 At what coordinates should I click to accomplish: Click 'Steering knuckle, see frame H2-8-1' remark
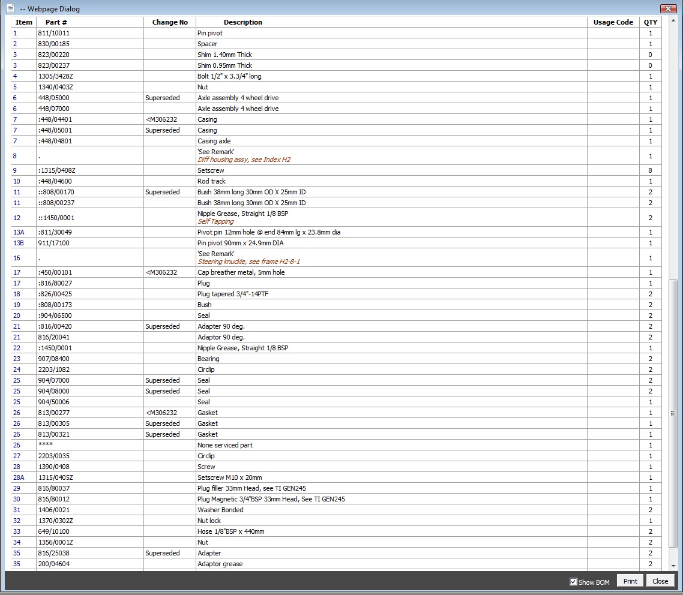point(248,262)
